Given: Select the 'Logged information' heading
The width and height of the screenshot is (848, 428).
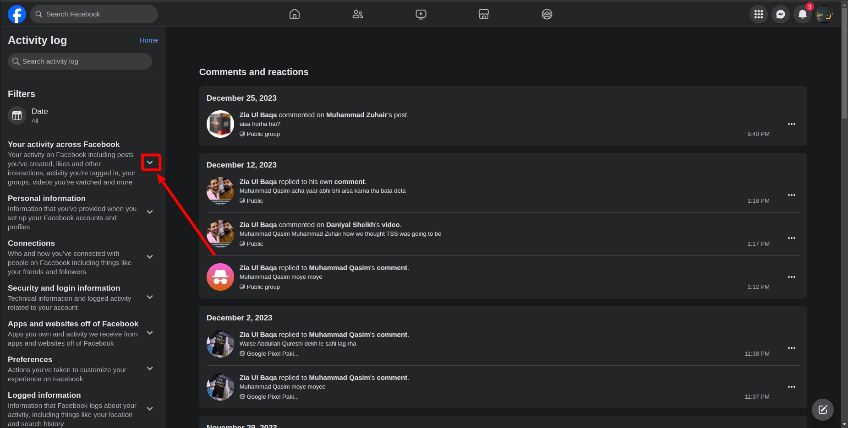Looking at the screenshot, I should 44,395.
